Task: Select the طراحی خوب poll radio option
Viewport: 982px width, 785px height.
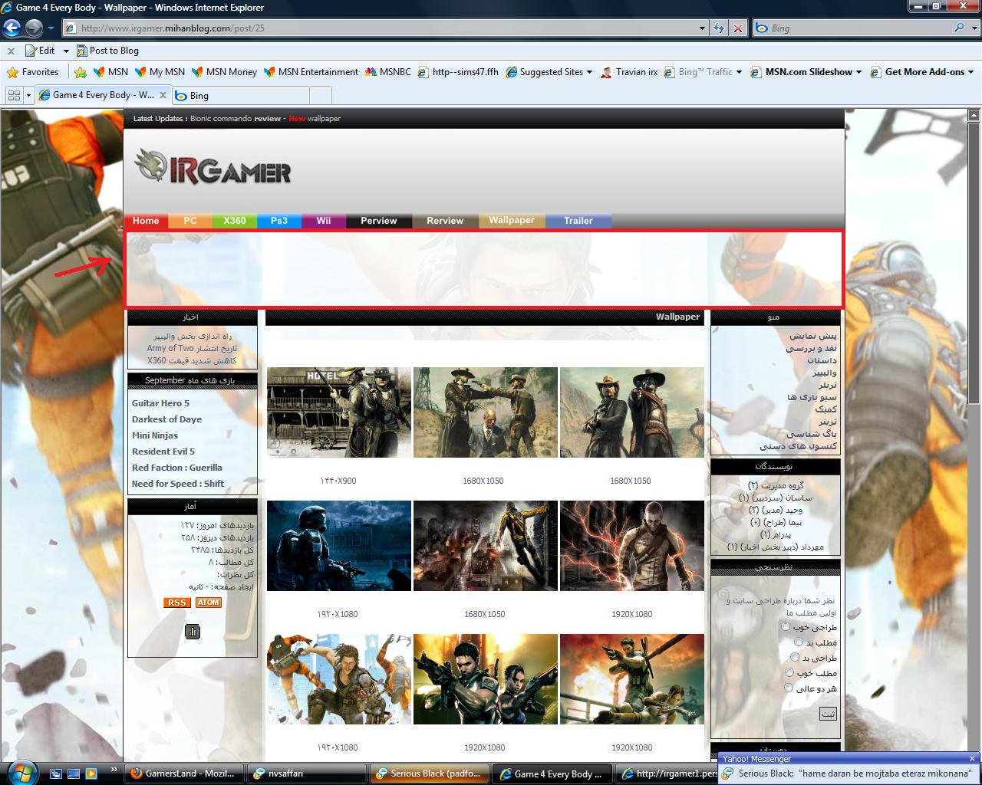Action: (786, 626)
